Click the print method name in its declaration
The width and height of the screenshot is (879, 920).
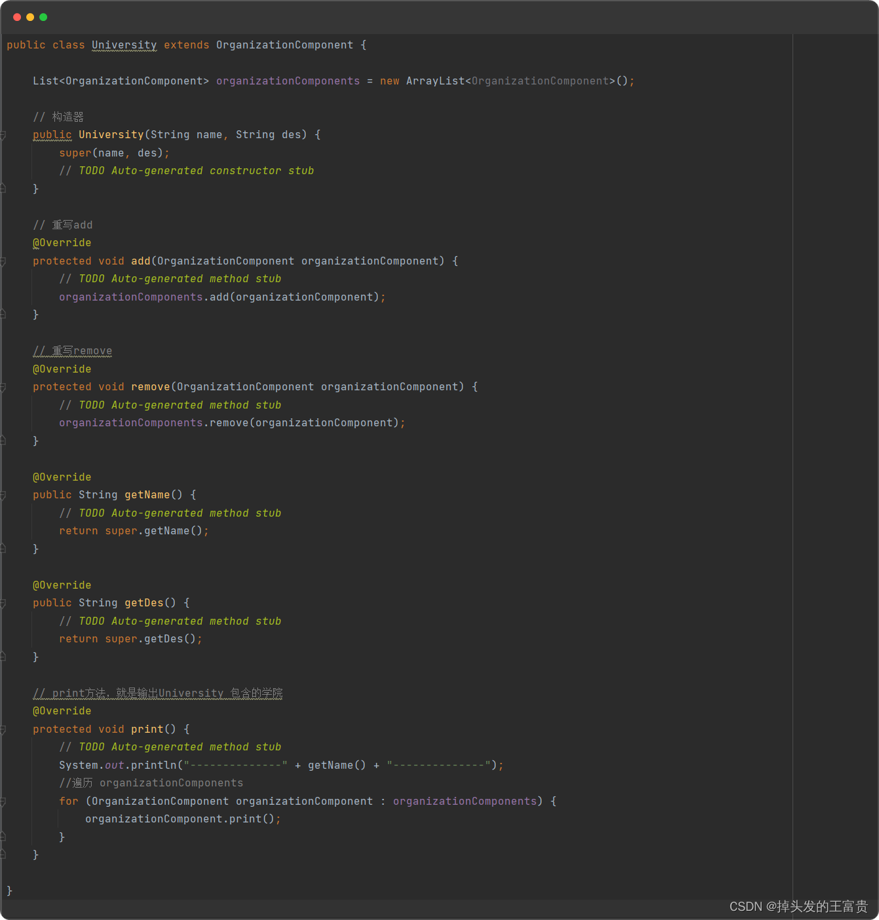pyautogui.click(x=147, y=729)
